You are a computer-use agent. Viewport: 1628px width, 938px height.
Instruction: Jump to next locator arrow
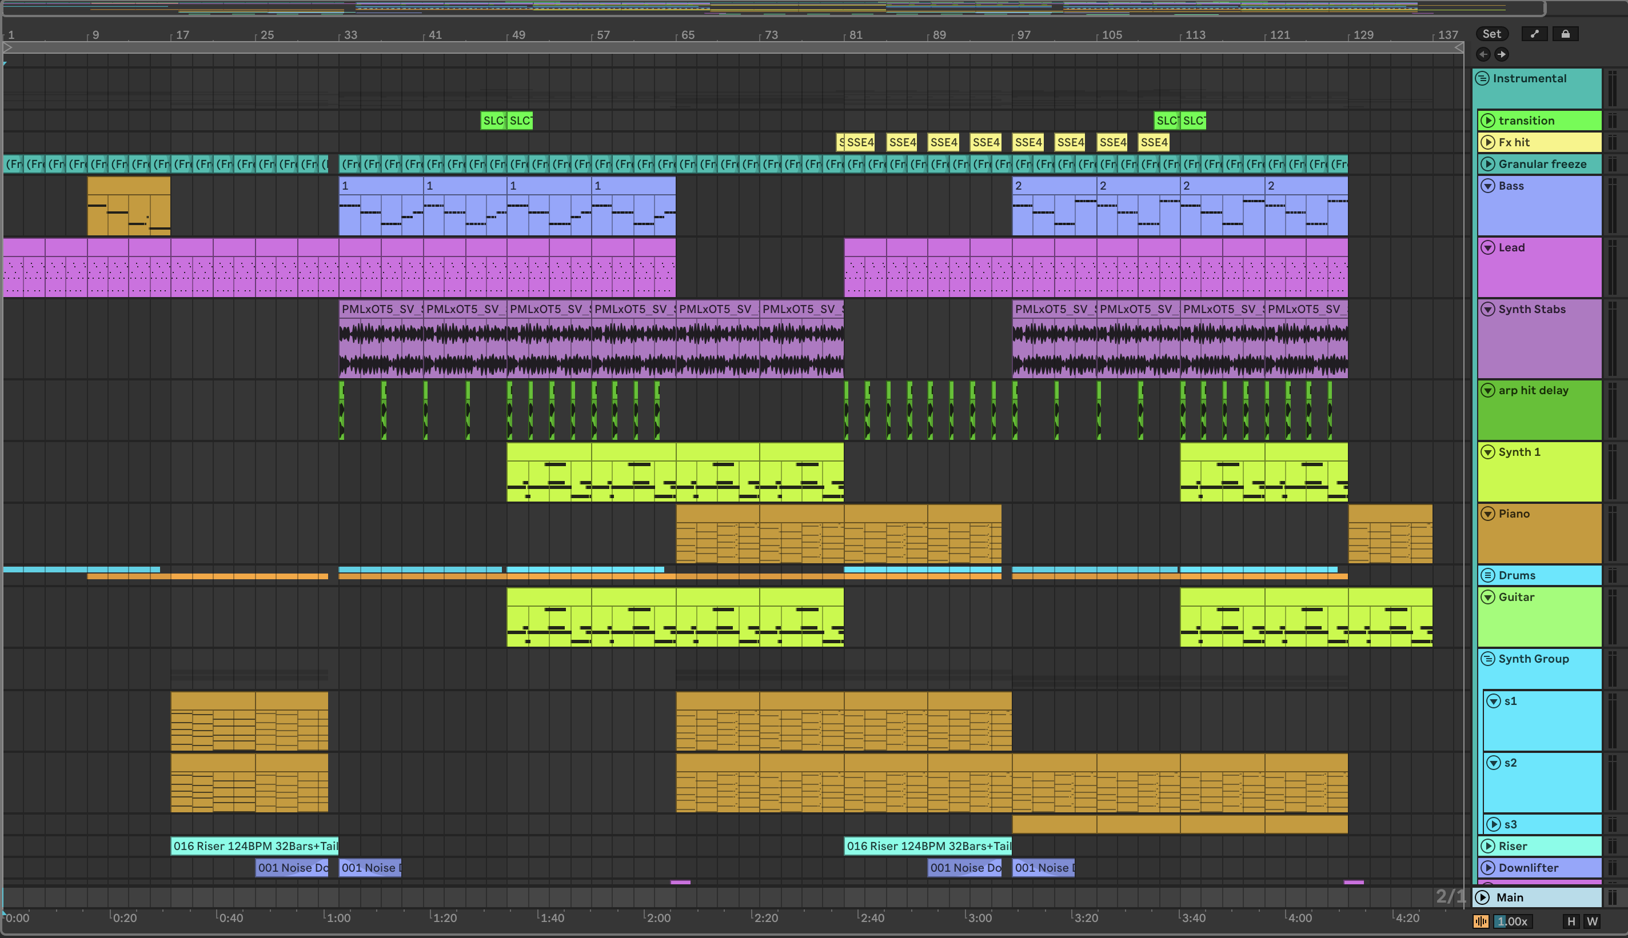click(x=1502, y=55)
